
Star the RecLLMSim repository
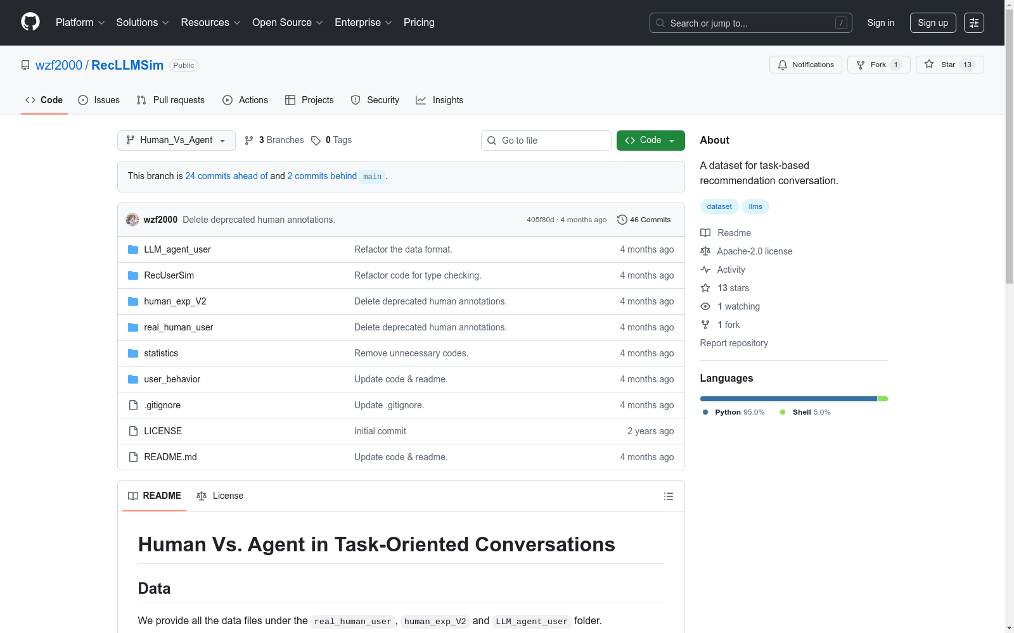[949, 65]
